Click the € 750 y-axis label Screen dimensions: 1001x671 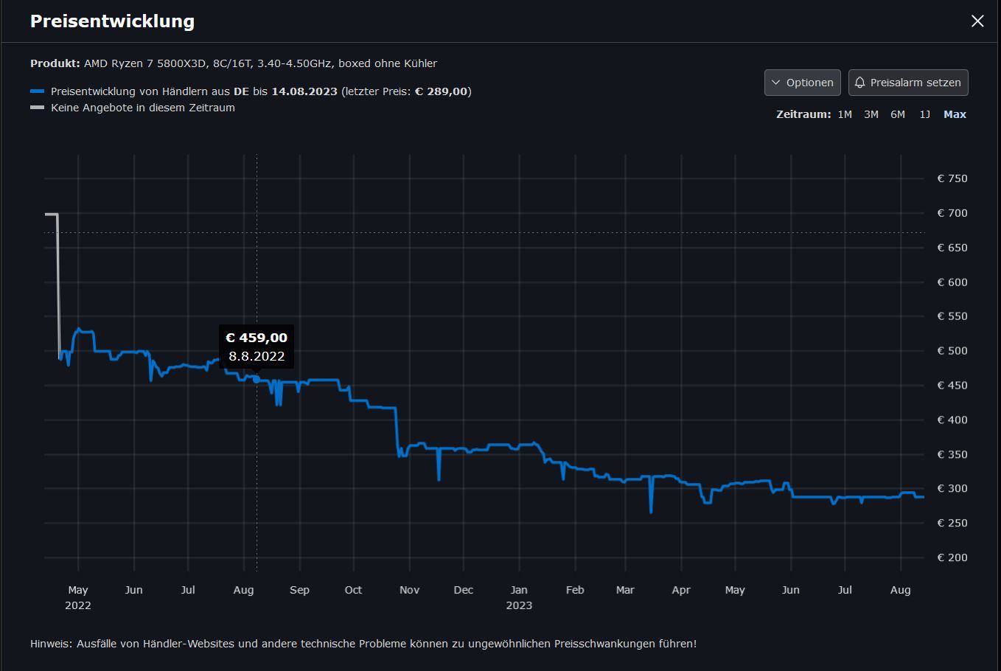coord(952,178)
